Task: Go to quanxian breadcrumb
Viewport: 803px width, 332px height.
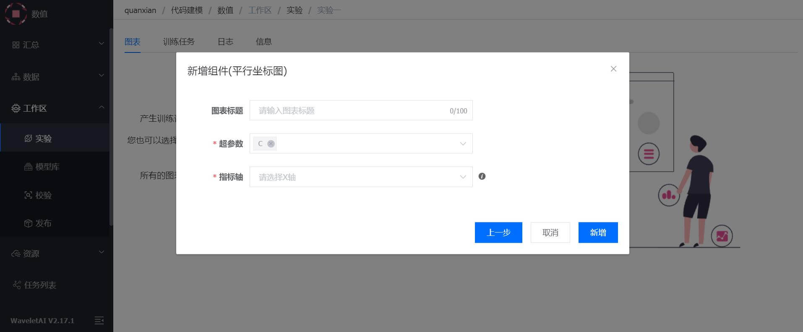Action: point(140,10)
